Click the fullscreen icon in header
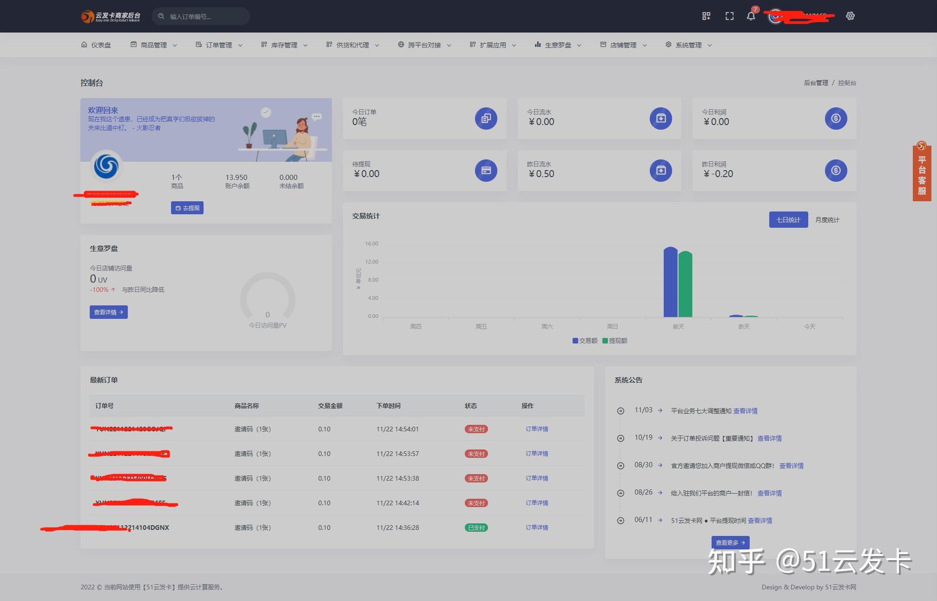This screenshot has width=937, height=601. coord(730,16)
